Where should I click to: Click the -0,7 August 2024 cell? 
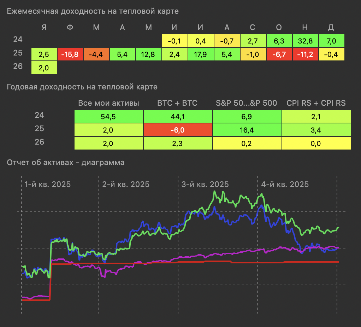[227, 41]
